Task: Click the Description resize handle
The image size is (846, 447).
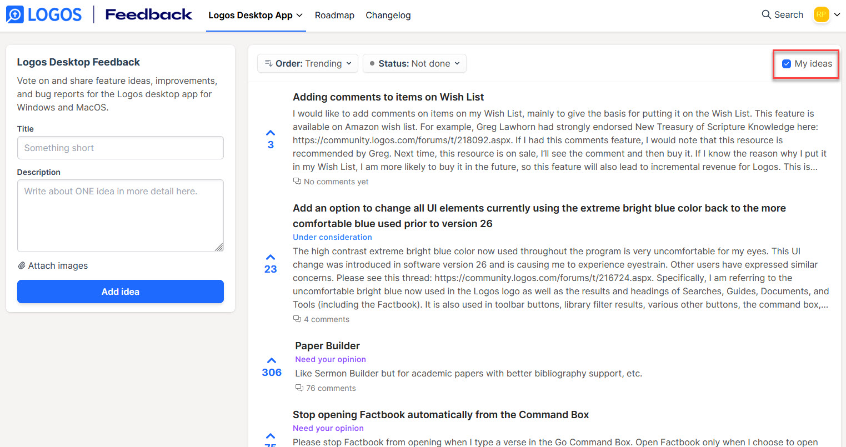Action: tap(219, 247)
